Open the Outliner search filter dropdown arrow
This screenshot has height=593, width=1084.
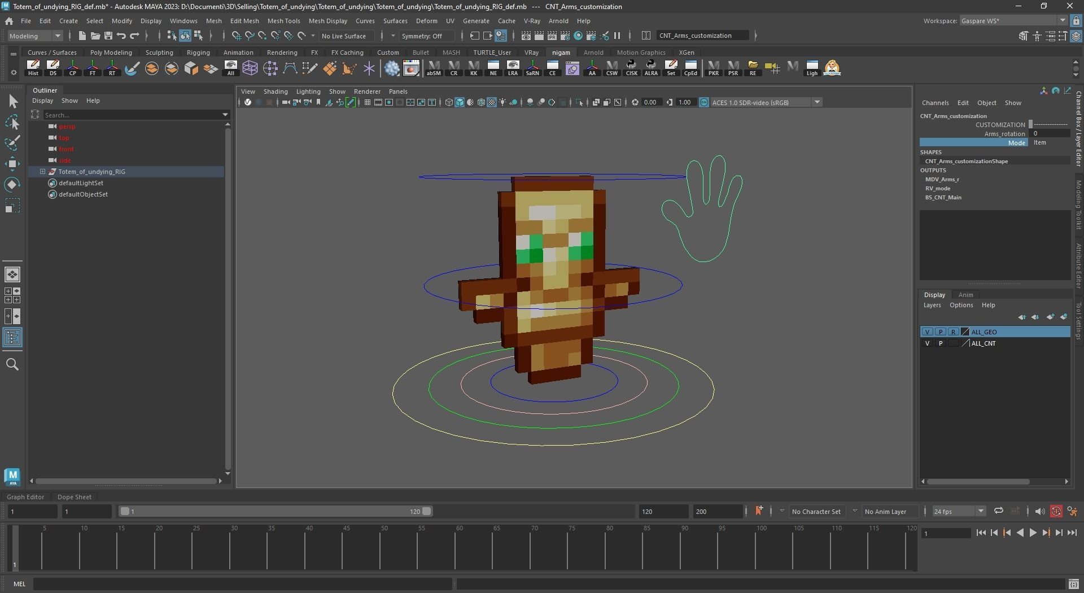pos(226,115)
